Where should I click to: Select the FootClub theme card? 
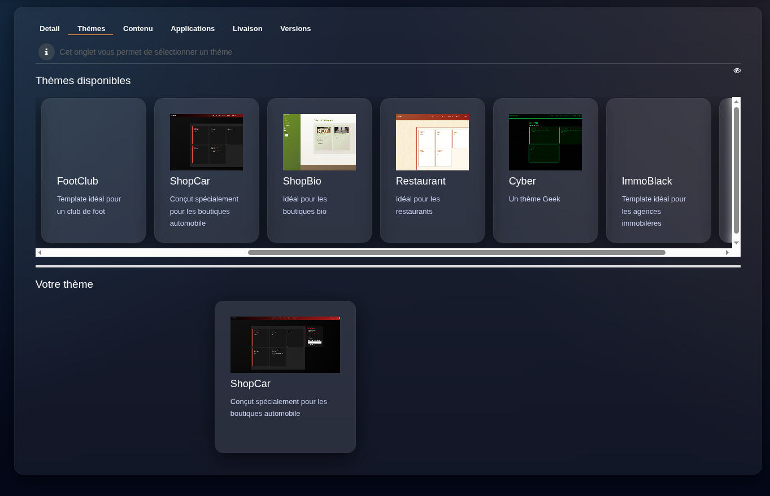pyautogui.click(x=93, y=170)
